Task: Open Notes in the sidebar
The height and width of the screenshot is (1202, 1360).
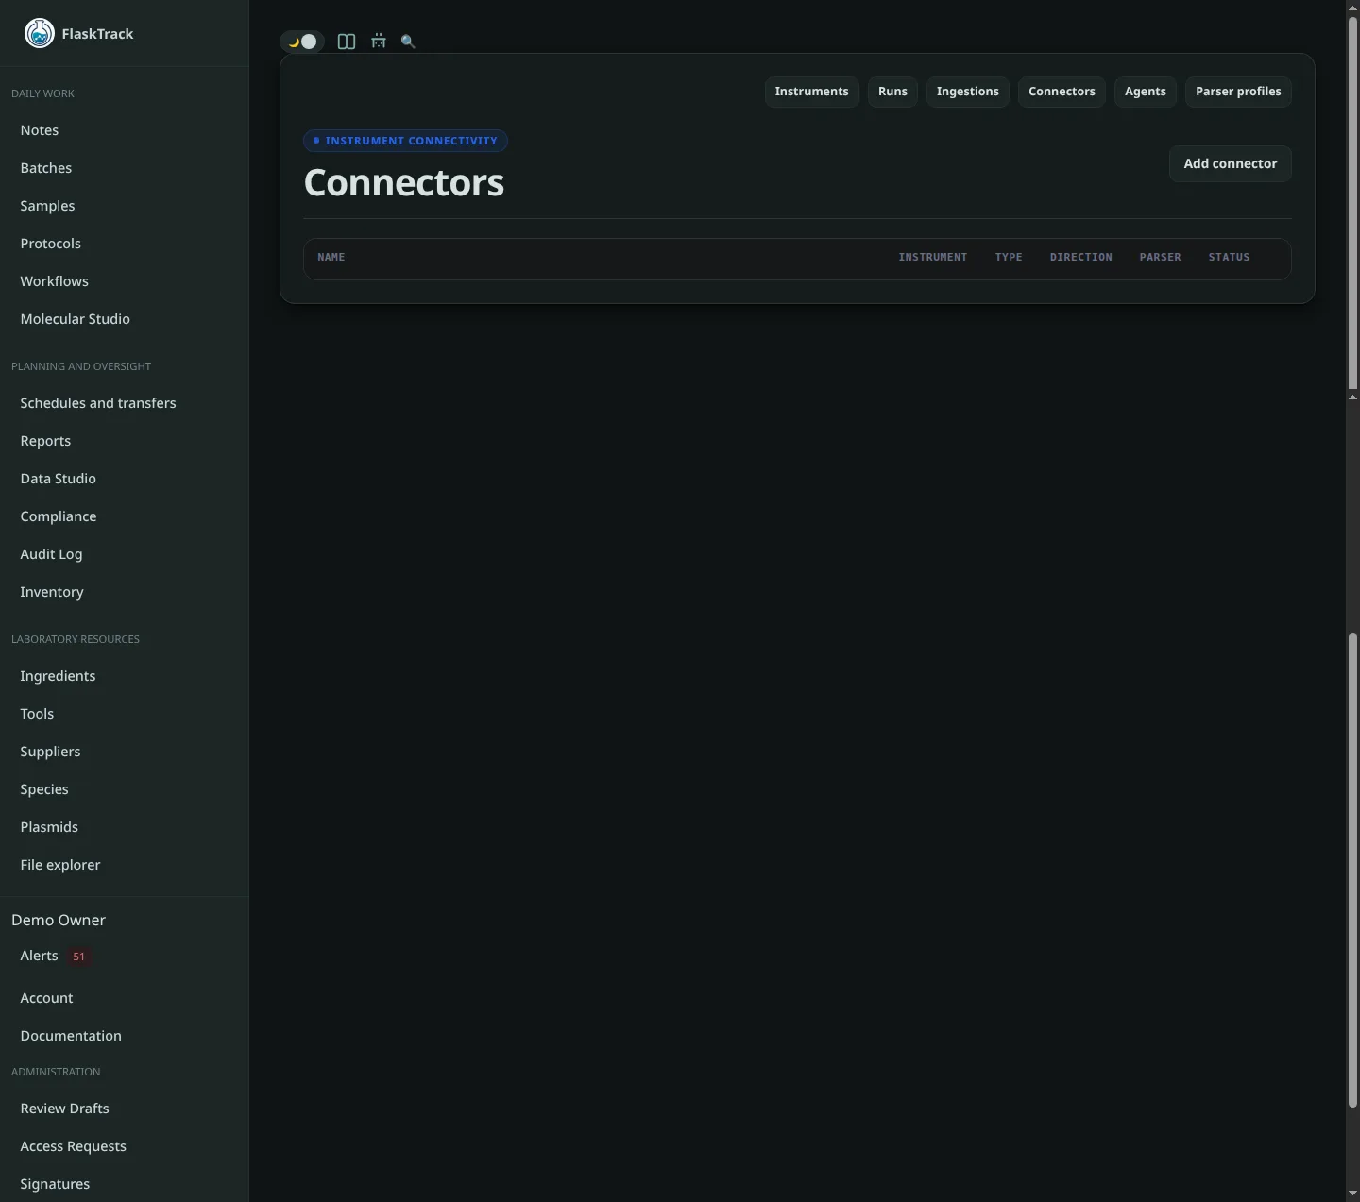Action: (x=124, y=130)
